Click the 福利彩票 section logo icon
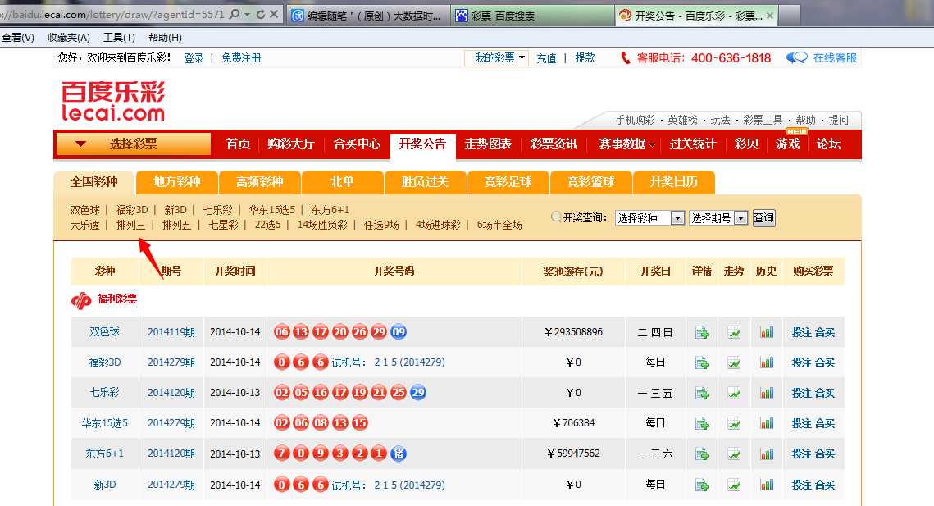Viewport: 934px width, 506px height. click(x=81, y=300)
